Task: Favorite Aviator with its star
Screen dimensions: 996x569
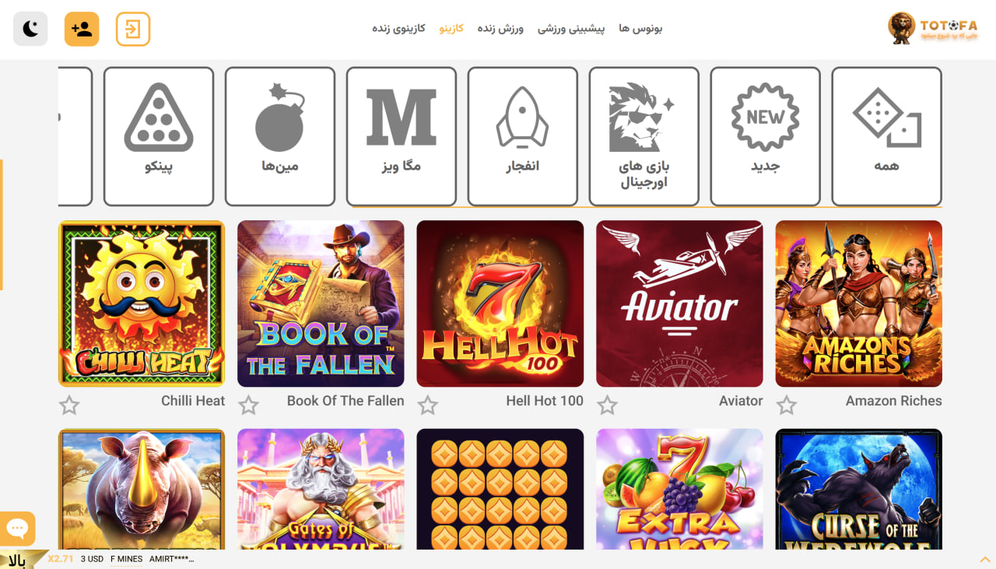Action: (607, 405)
